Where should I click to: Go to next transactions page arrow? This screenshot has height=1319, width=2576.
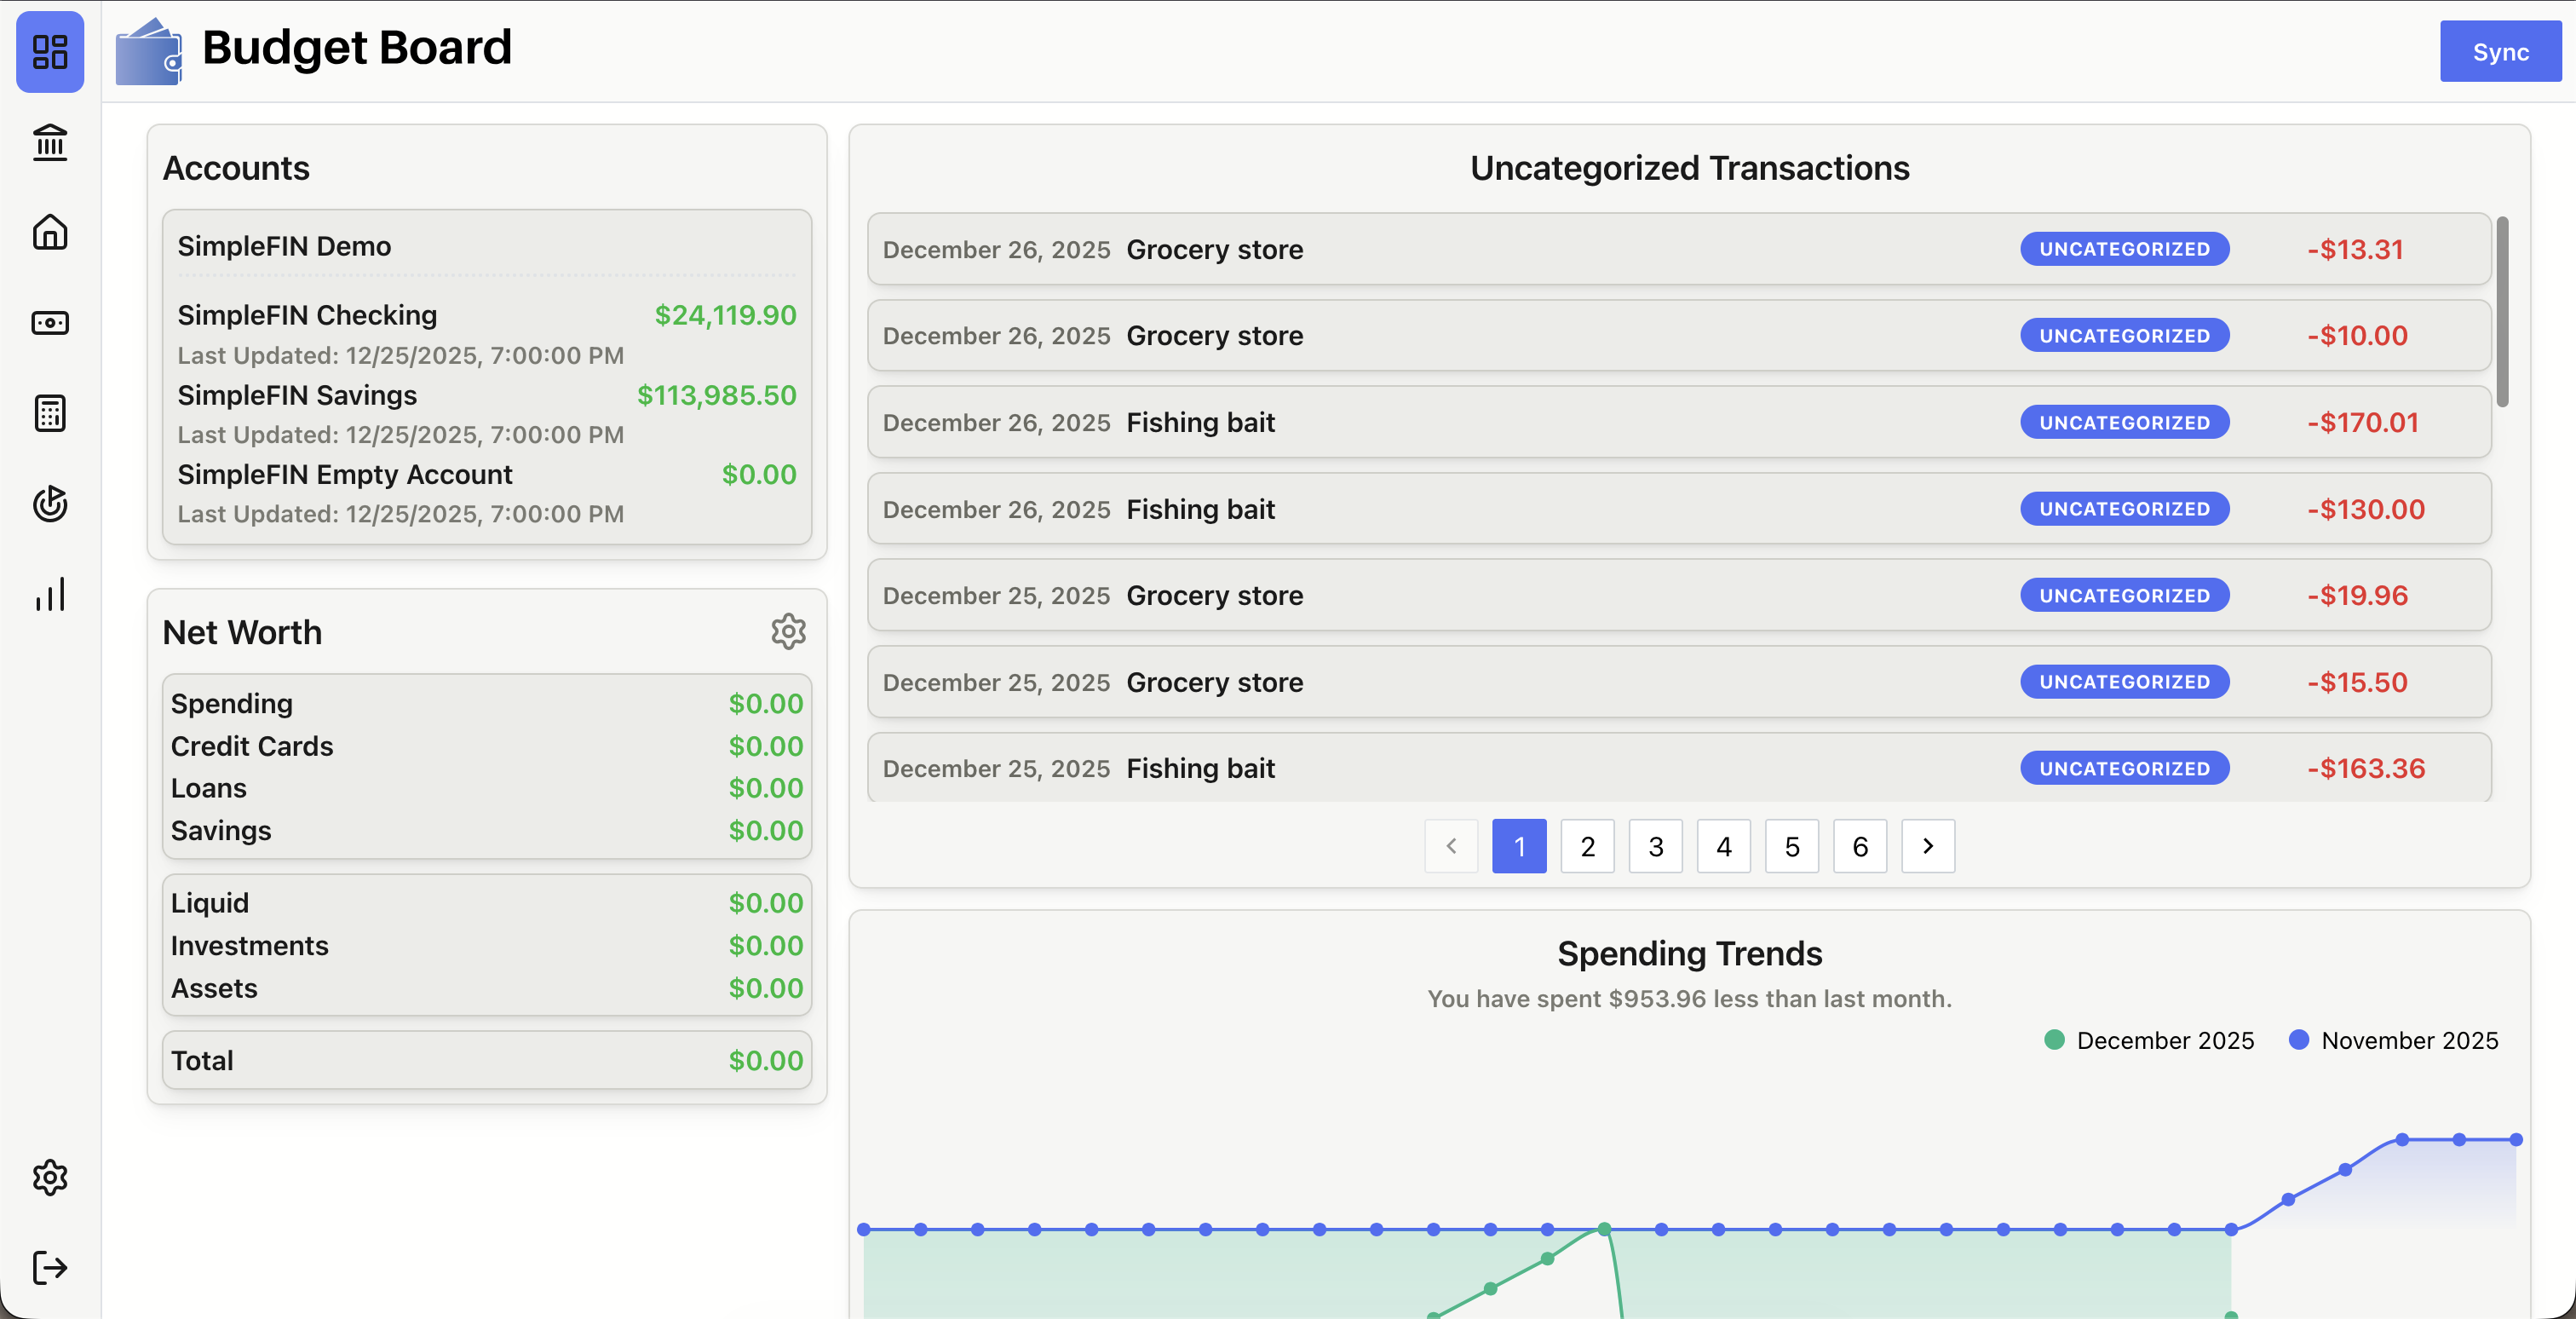[1928, 846]
